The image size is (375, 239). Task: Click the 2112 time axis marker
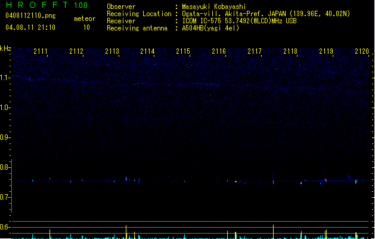pyautogui.click(x=76, y=51)
